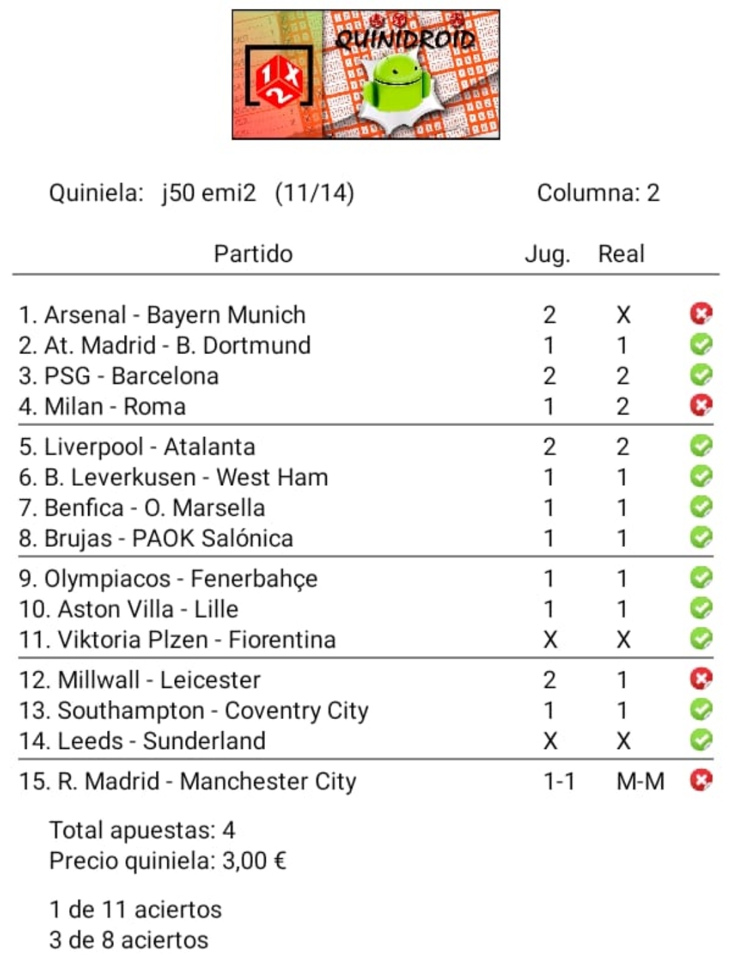The width and height of the screenshot is (732, 966).
Task: Click the 3 de 8 aciertos line
Action: tap(129, 940)
